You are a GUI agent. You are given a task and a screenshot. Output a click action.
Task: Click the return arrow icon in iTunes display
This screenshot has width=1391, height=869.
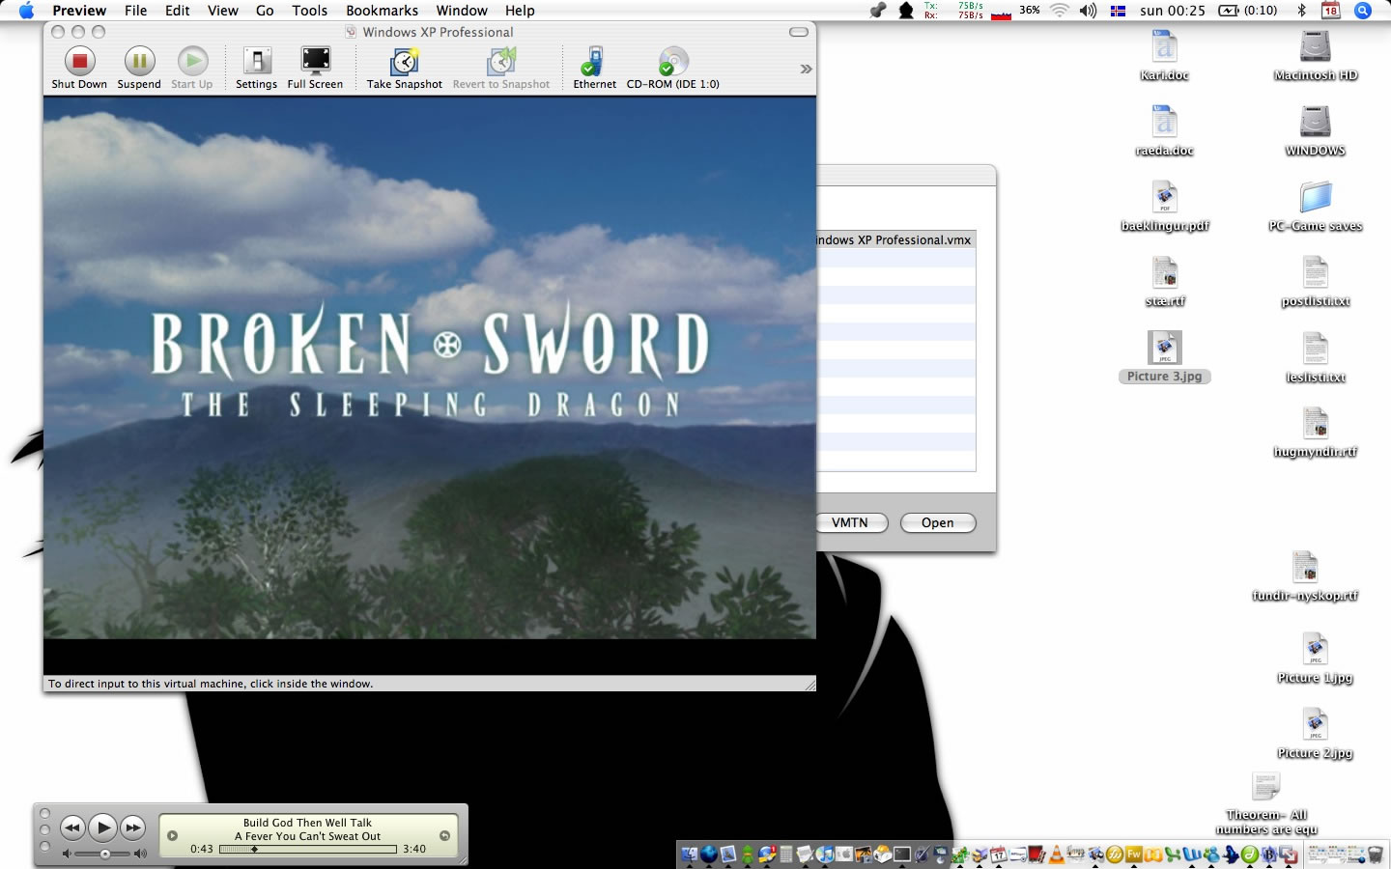(x=445, y=836)
